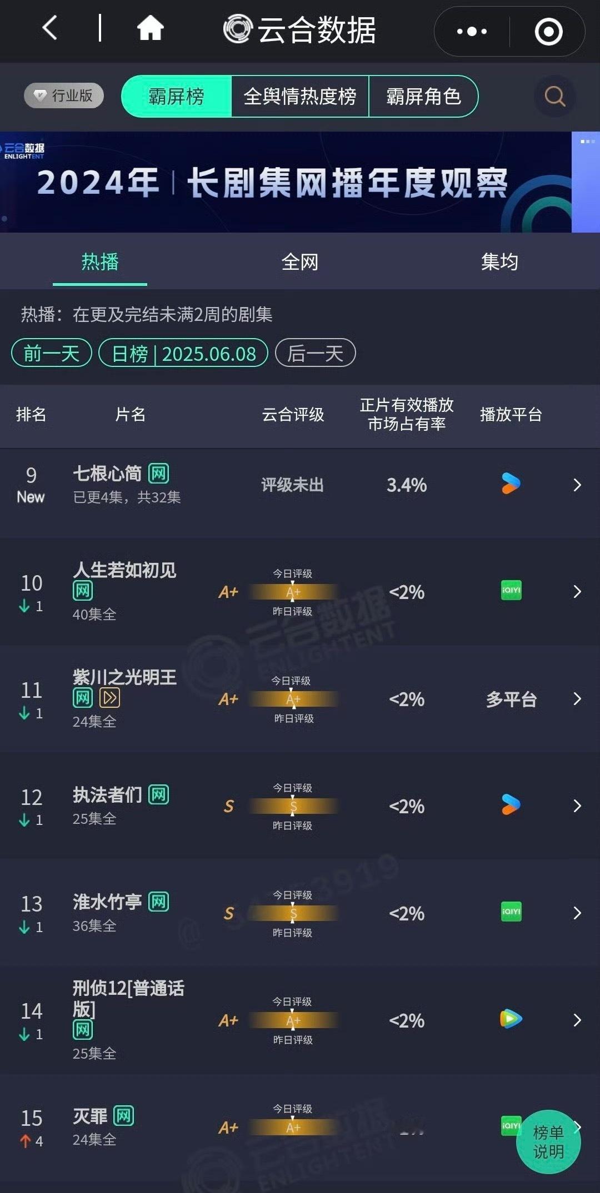The image size is (600, 1193).
Task: Switch to 霸屏角色 segment
Action: coord(423,97)
